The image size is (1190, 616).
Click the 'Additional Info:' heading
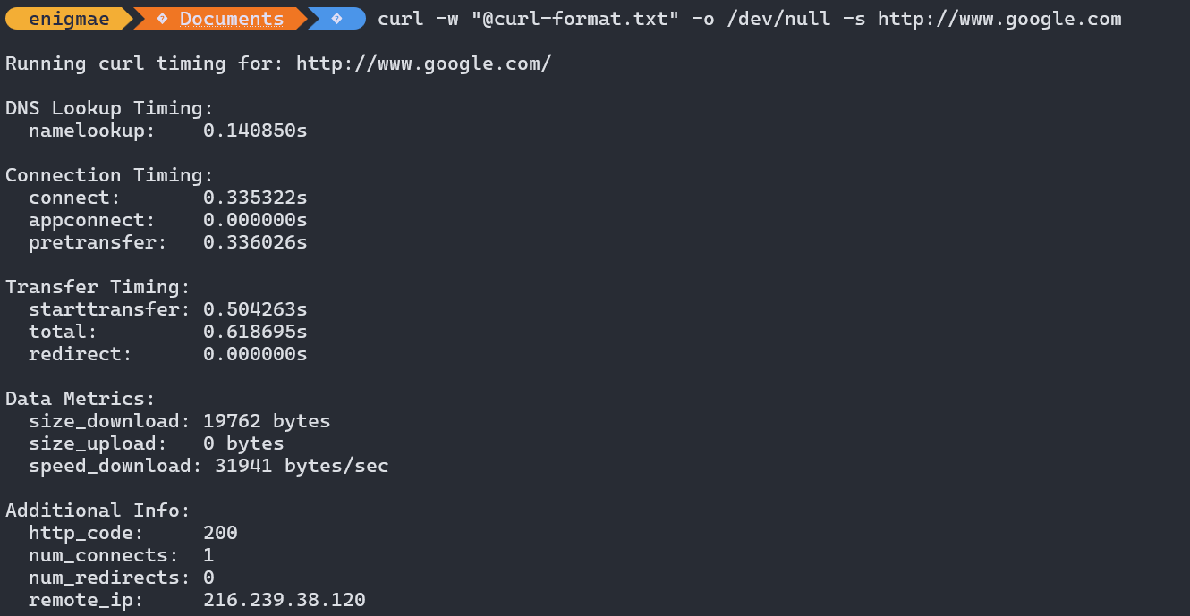point(98,511)
